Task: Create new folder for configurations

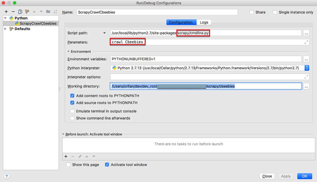Action: 48,11
